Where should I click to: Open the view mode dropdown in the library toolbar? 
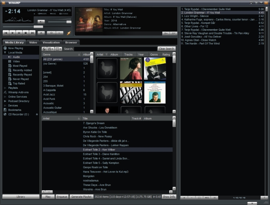51,49
